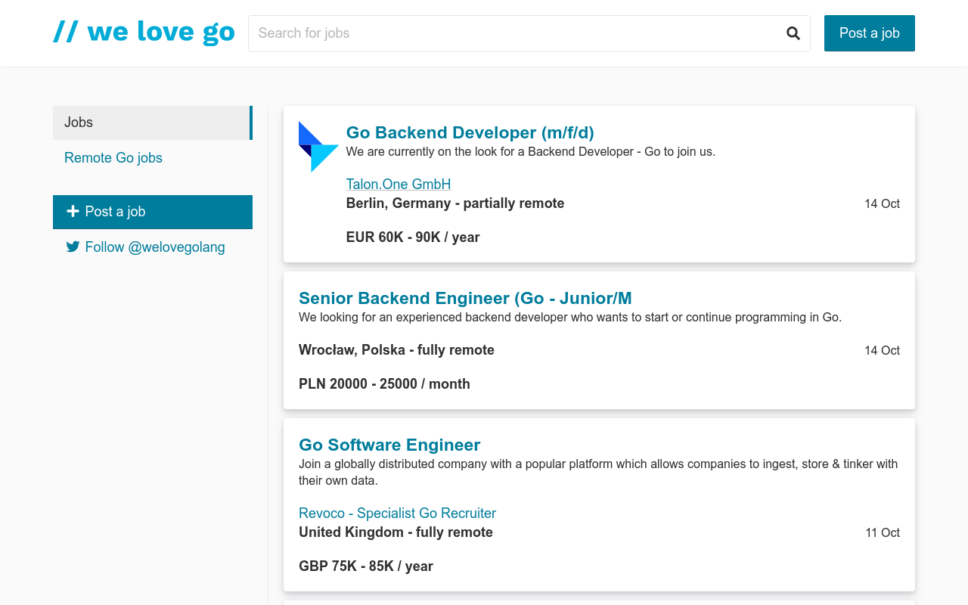Click the Twitter bird icon
This screenshot has width=968, height=605.
point(73,247)
